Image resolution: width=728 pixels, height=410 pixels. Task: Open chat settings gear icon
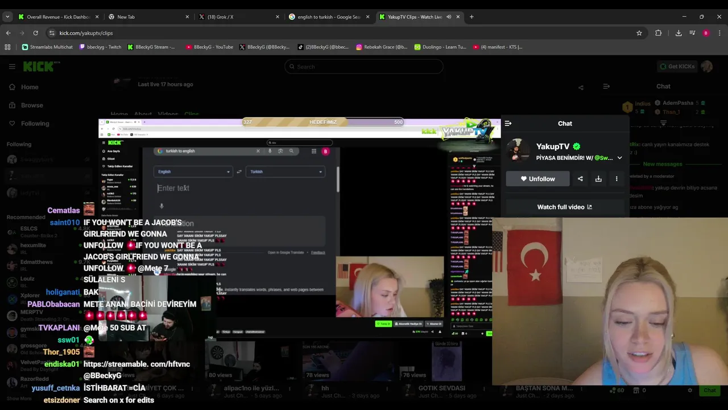click(x=690, y=390)
